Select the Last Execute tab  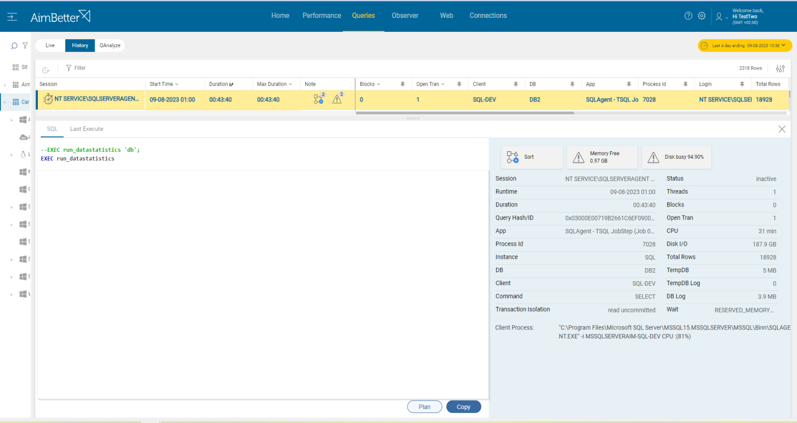coord(87,129)
